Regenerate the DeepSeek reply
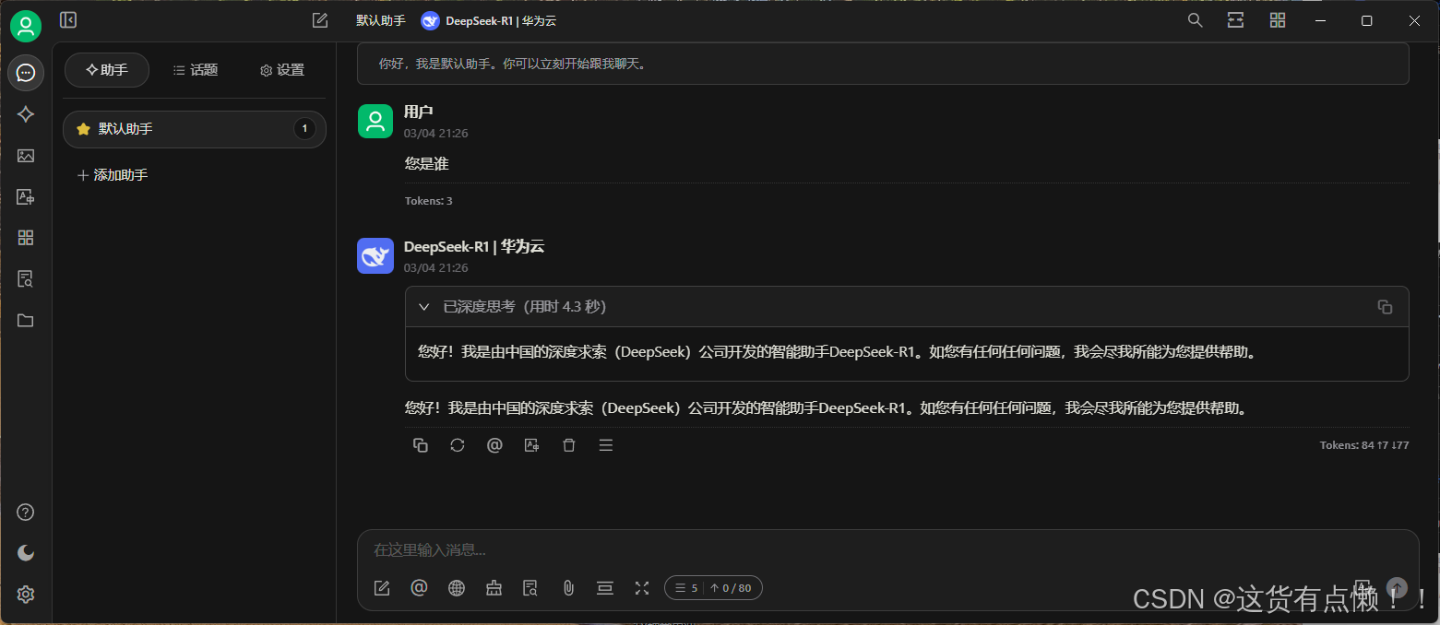The height and width of the screenshot is (625, 1440). point(458,445)
